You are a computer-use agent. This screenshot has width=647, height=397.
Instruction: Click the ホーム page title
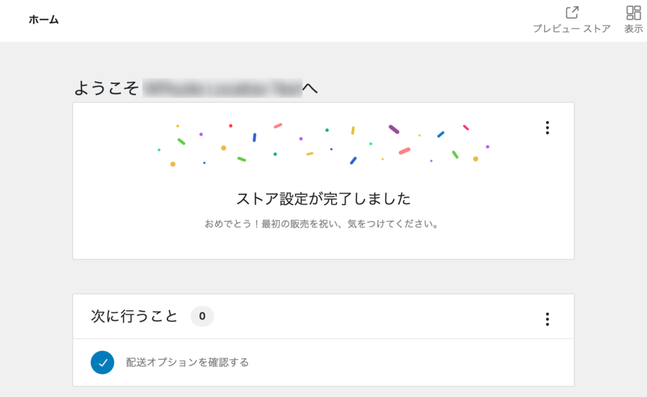pos(44,20)
